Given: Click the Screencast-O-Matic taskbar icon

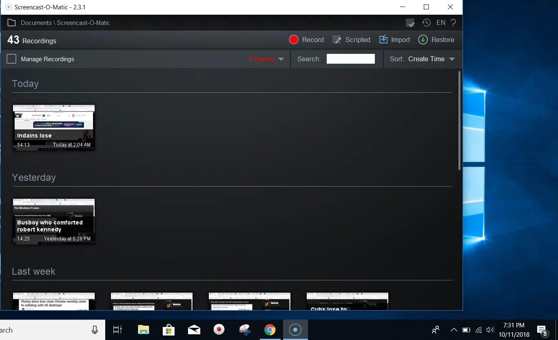Looking at the screenshot, I should coord(295,330).
